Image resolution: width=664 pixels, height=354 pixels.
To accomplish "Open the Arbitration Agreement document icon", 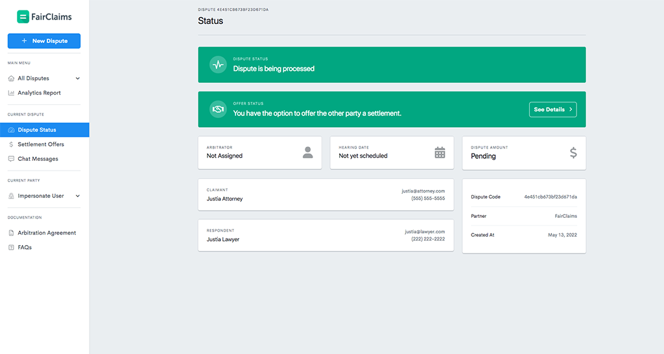I will (11, 233).
